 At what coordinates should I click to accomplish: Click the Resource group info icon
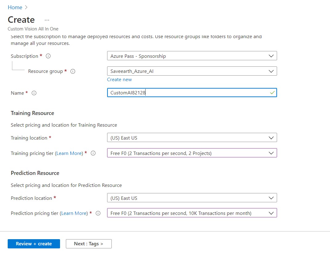[73, 71]
